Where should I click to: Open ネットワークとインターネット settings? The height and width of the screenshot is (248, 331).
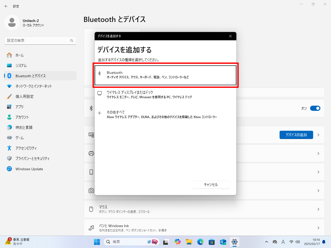point(40,86)
